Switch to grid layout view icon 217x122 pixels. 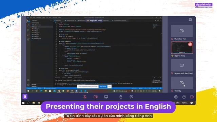coord(191,20)
